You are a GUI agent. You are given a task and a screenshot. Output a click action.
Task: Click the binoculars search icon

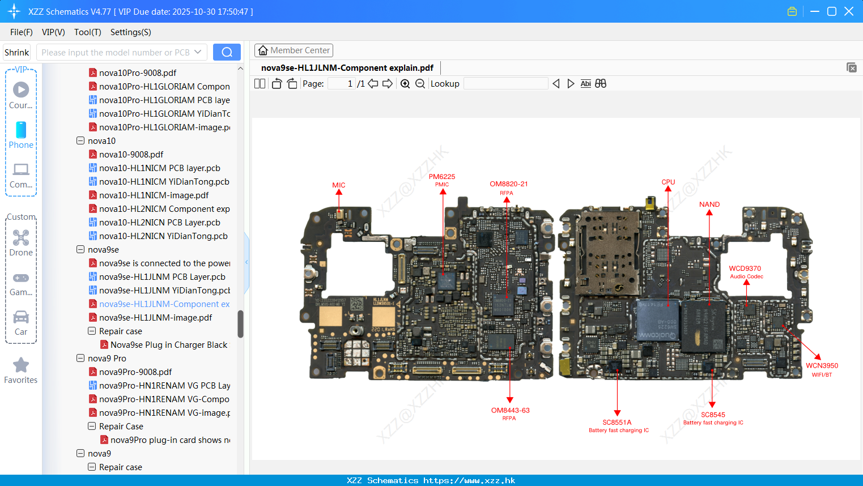pos(601,83)
